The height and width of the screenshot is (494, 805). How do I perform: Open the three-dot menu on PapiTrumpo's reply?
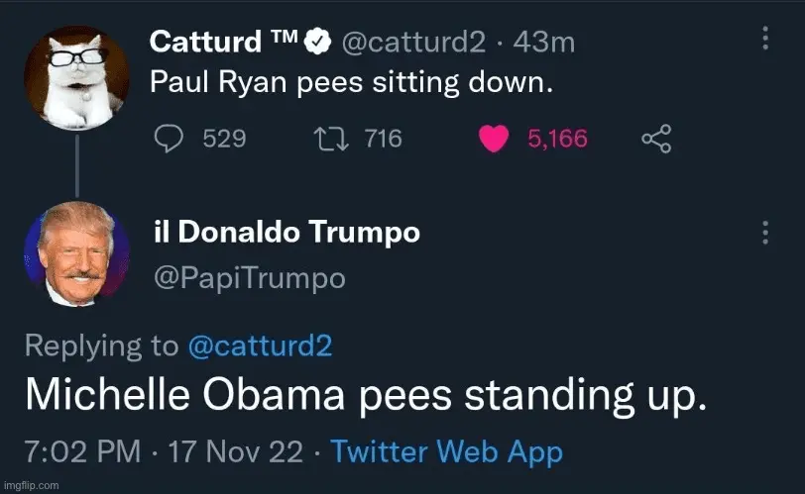(x=764, y=233)
